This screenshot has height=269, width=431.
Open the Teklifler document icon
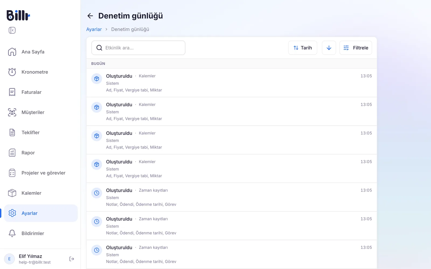coord(12,132)
